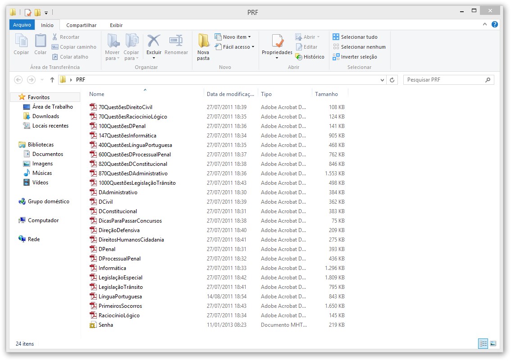Click the refresh button beside address bar
Viewport: 511px width, 361px height.
point(392,80)
